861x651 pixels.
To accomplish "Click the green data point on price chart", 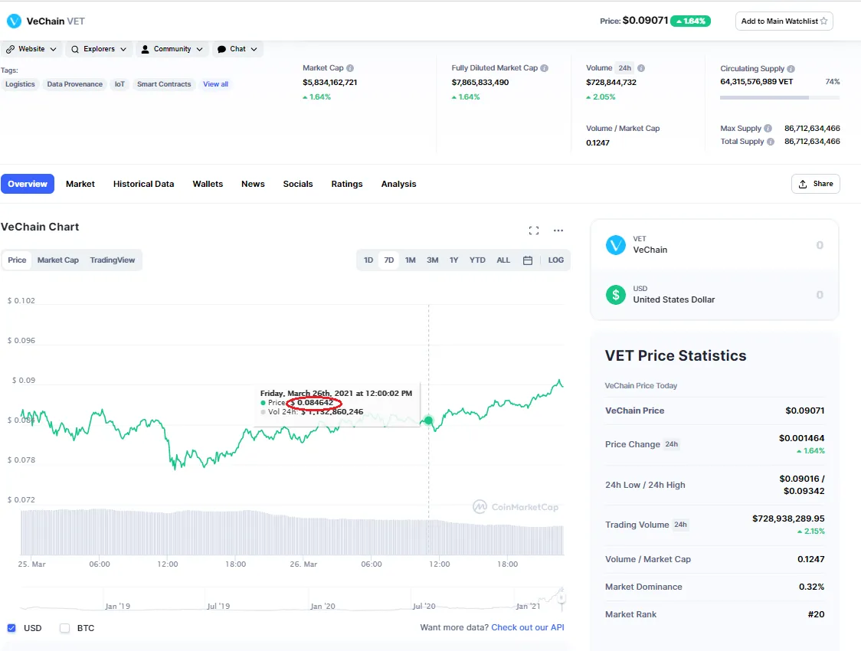I will click(428, 420).
